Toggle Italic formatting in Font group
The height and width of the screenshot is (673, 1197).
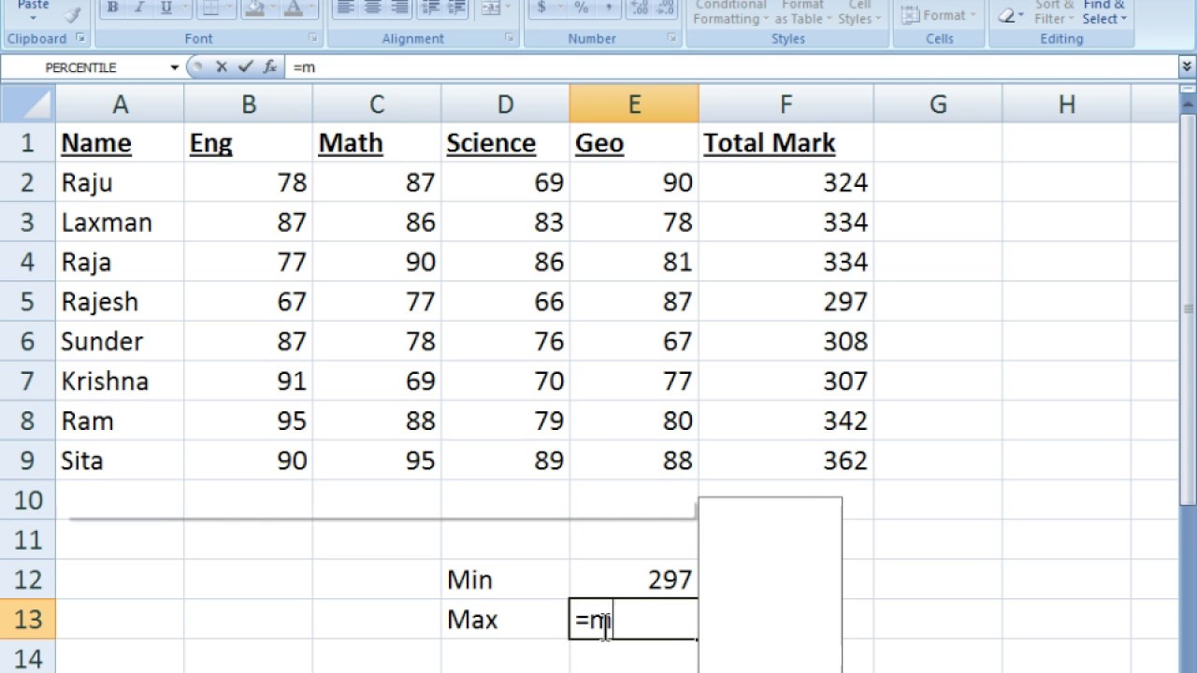point(138,8)
